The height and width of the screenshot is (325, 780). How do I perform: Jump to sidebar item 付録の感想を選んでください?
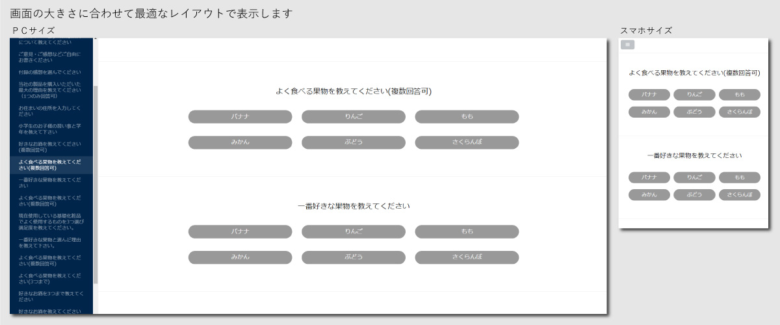[50, 72]
